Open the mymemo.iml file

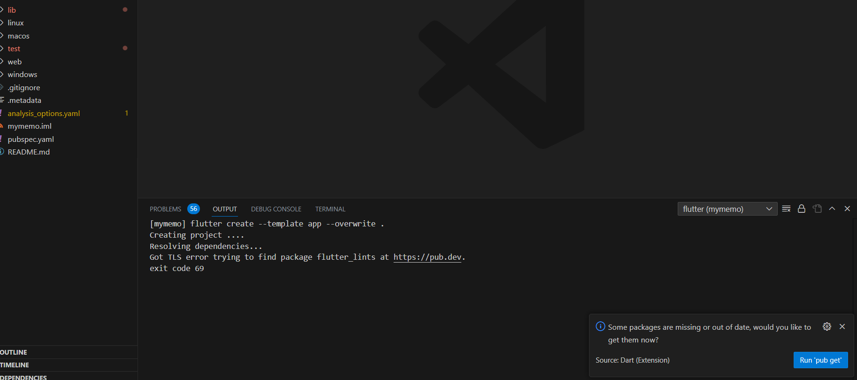pos(69,126)
